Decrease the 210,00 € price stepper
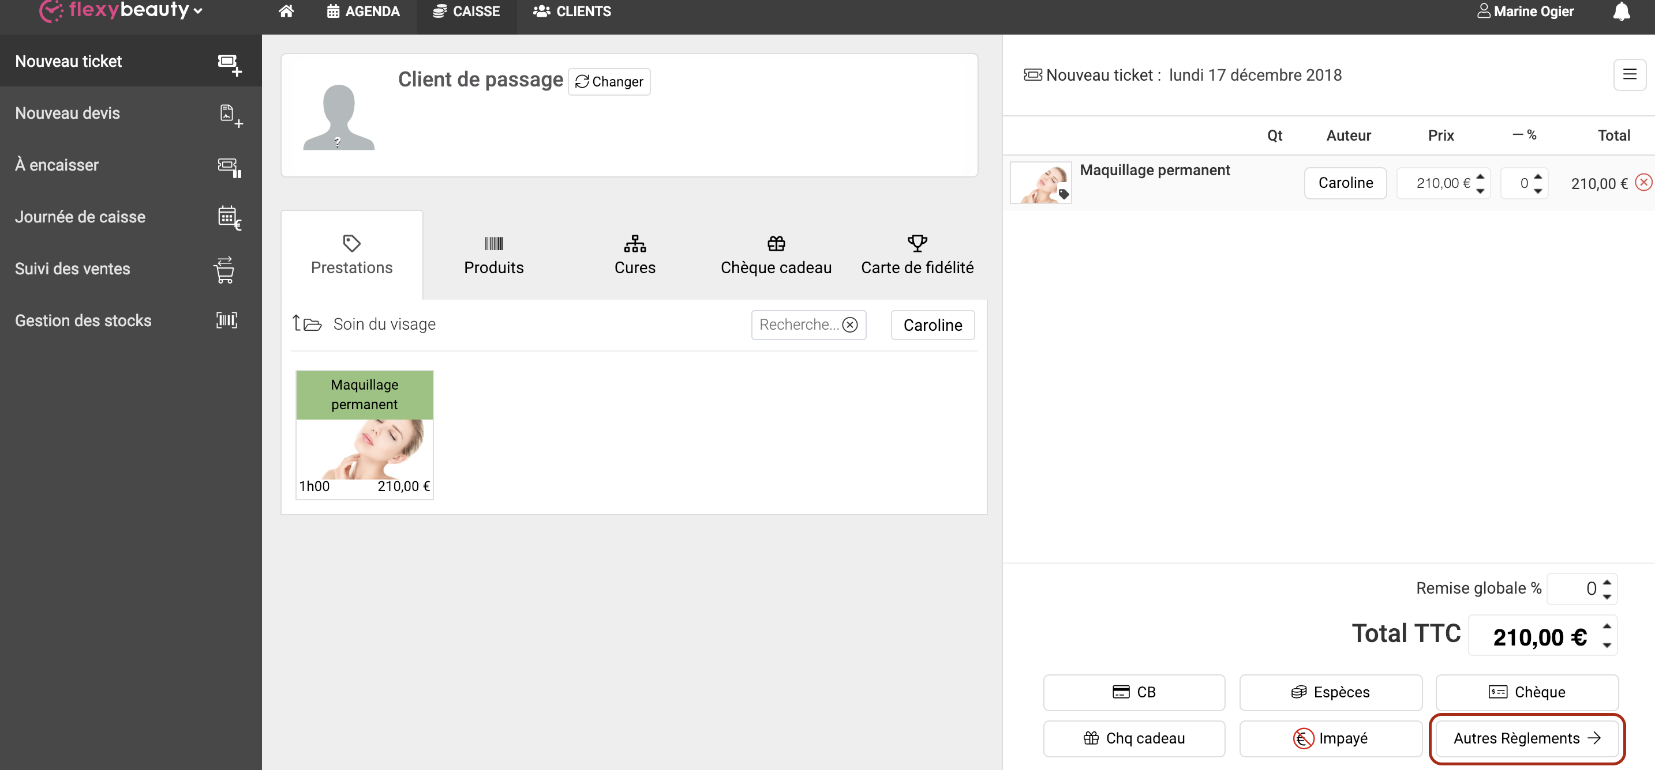 [x=1480, y=191]
